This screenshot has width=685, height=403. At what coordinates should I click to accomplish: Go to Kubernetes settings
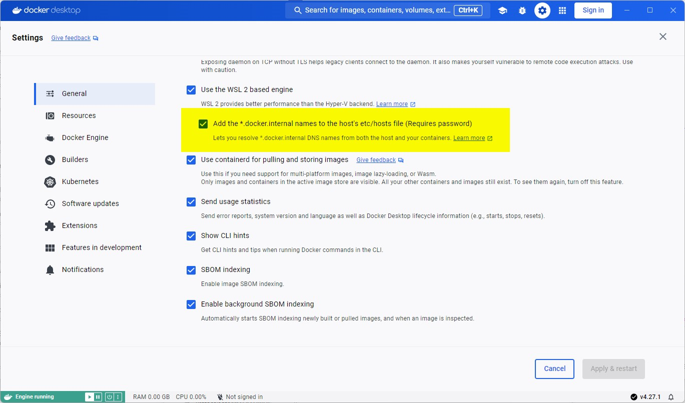pyautogui.click(x=95, y=181)
